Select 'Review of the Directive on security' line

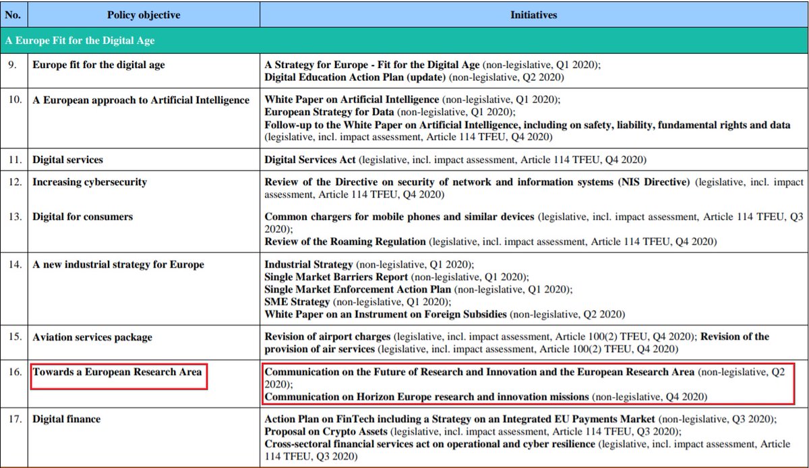pos(478,182)
